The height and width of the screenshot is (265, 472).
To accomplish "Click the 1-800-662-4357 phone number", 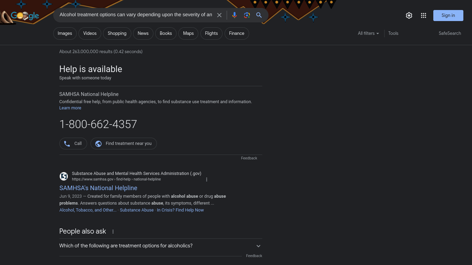I will coord(98,124).
